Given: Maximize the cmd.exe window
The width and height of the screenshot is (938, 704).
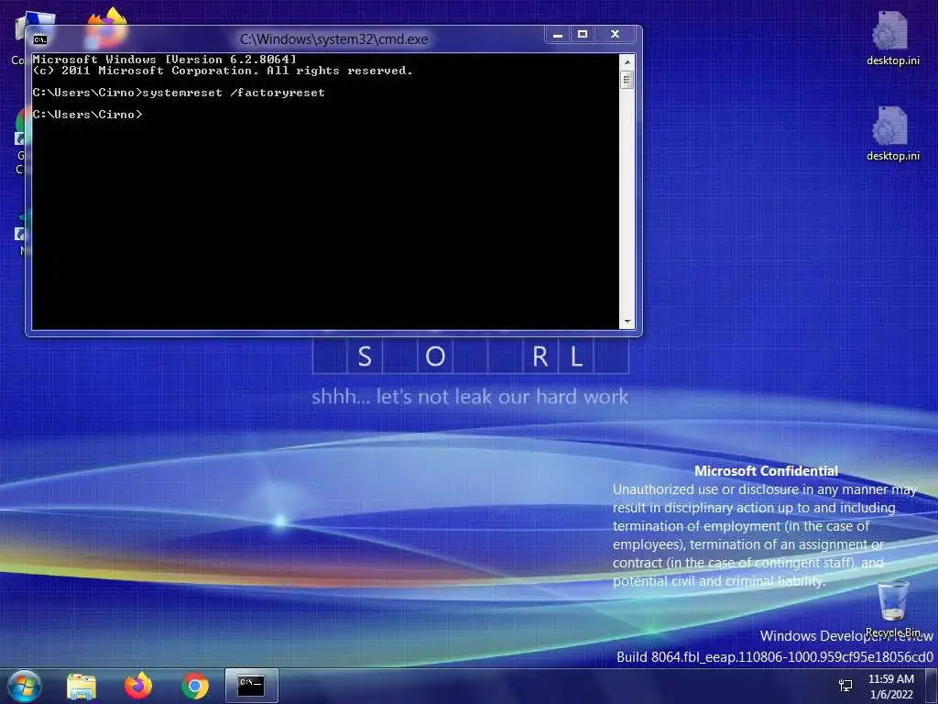Looking at the screenshot, I should [582, 35].
